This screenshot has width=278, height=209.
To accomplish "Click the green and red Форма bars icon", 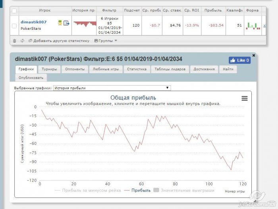I will click(253, 26).
